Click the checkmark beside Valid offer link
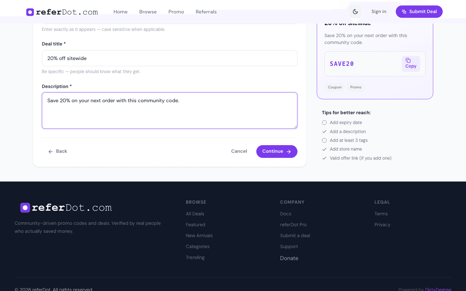This screenshot has height=291, width=466. click(x=324, y=158)
